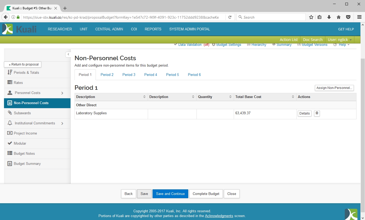
Task: Click the Acknowledgments link in the footer
Action: 219,216
